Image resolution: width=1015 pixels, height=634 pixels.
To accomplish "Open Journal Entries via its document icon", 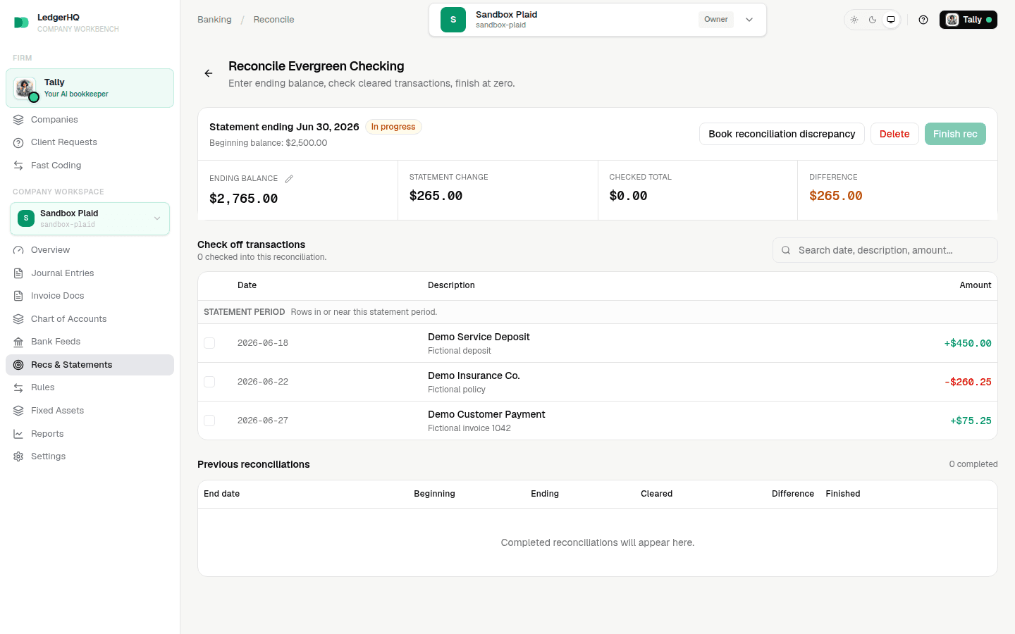I will 18,273.
